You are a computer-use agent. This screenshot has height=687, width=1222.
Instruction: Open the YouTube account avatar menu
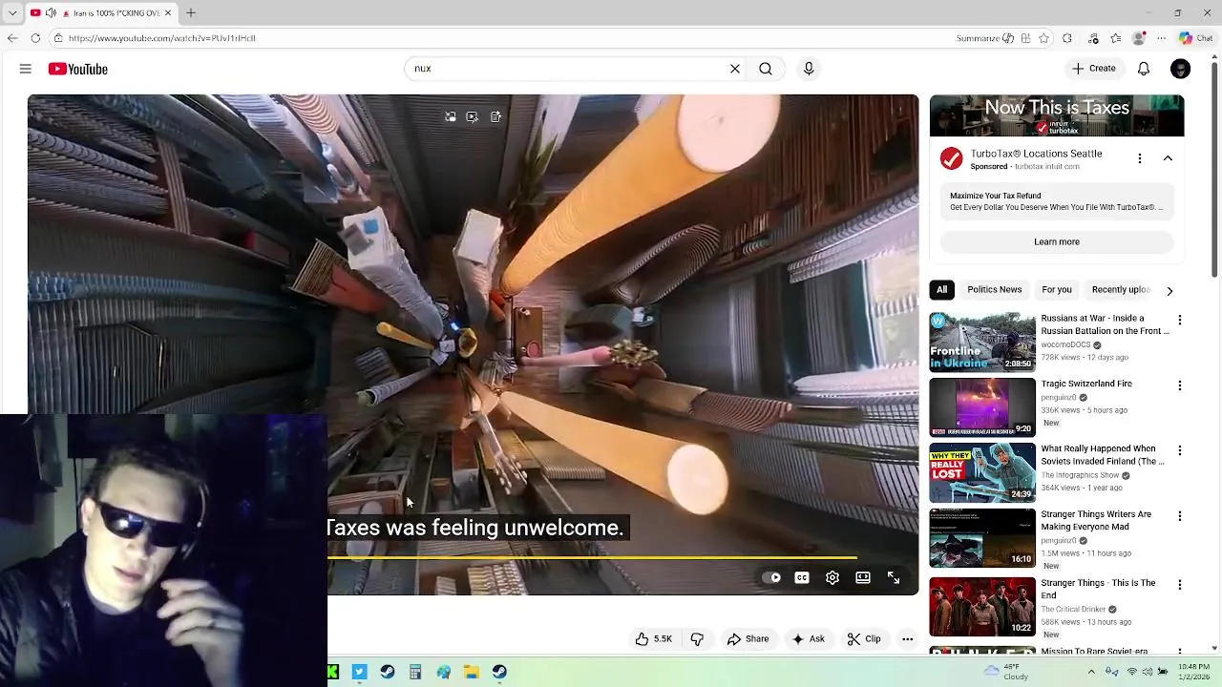point(1181,69)
